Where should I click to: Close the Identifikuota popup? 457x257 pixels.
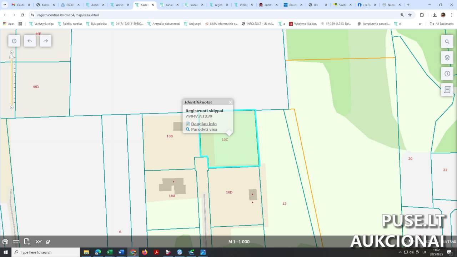coord(230,102)
